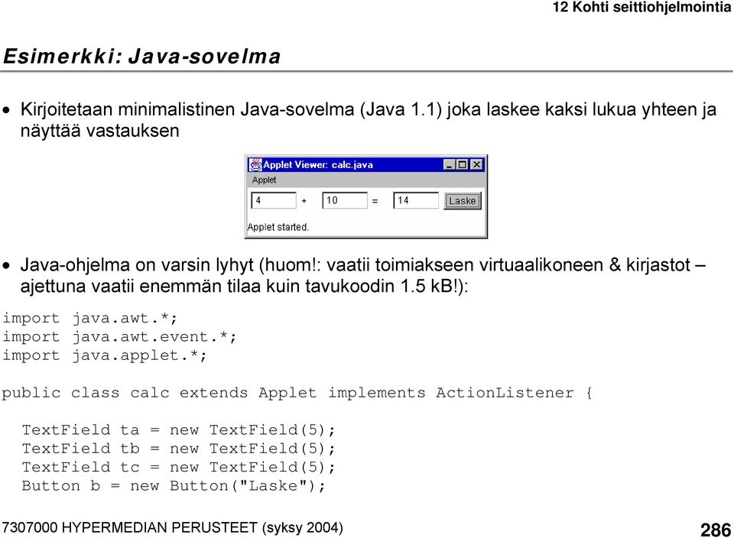Image resolution: width=734 pixels, height=538 pixels.
Task: Click the first number field containing 4
Action: [x=274, y=200]
